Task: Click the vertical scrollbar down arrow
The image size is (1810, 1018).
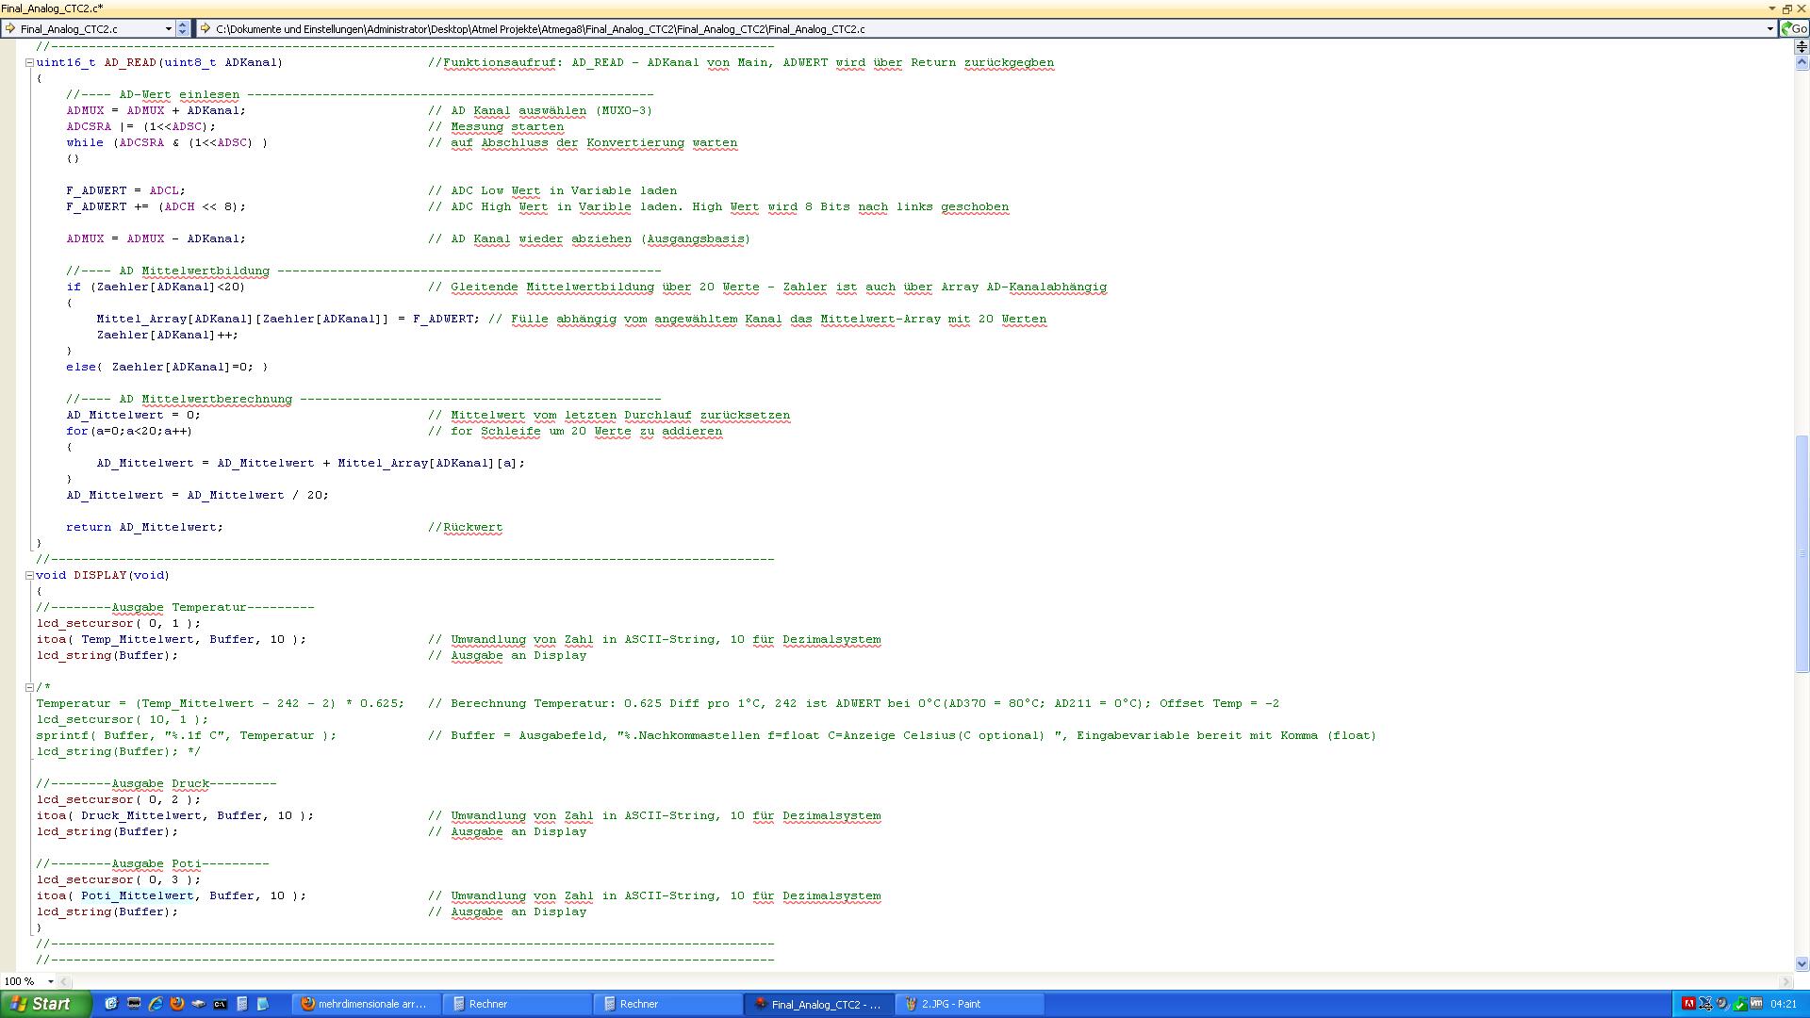Action: pyautogui.click(x=1802, y=963)
